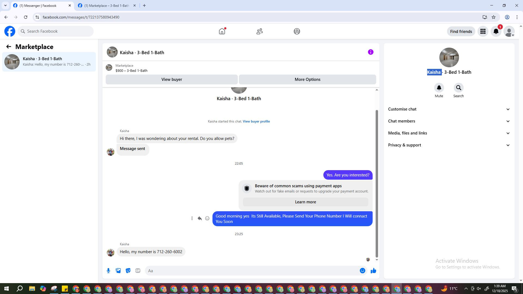This screenshot has width=523, height=294.
Task: Reply to the Good morning message
Action: click(200, 218)
